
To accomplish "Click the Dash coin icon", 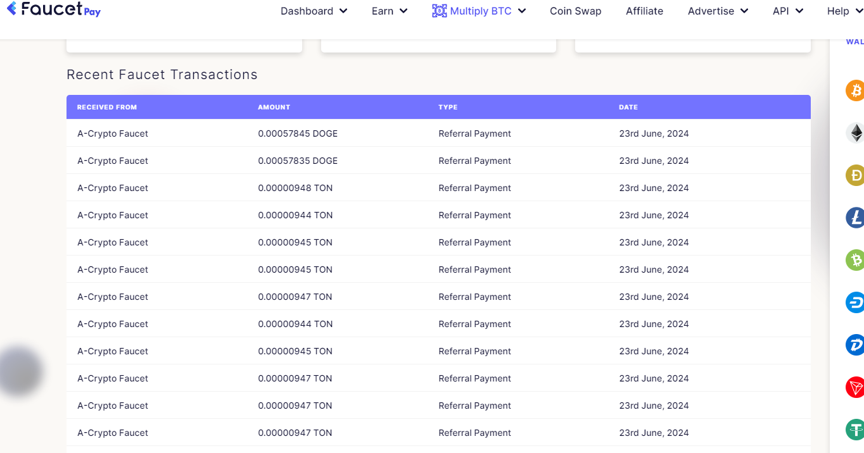I will pyautogui.click(x=855, y=302).
